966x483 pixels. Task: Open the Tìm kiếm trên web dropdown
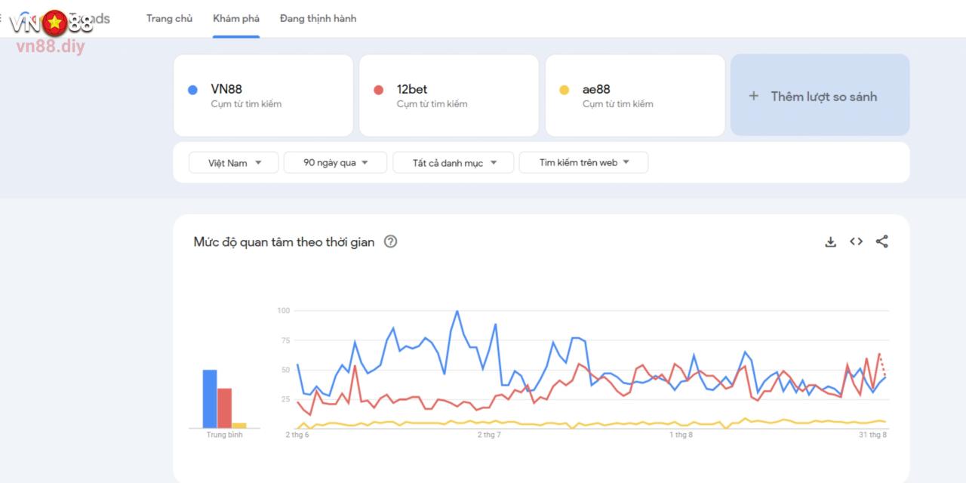pyautogui.click(x=583, y=162)
